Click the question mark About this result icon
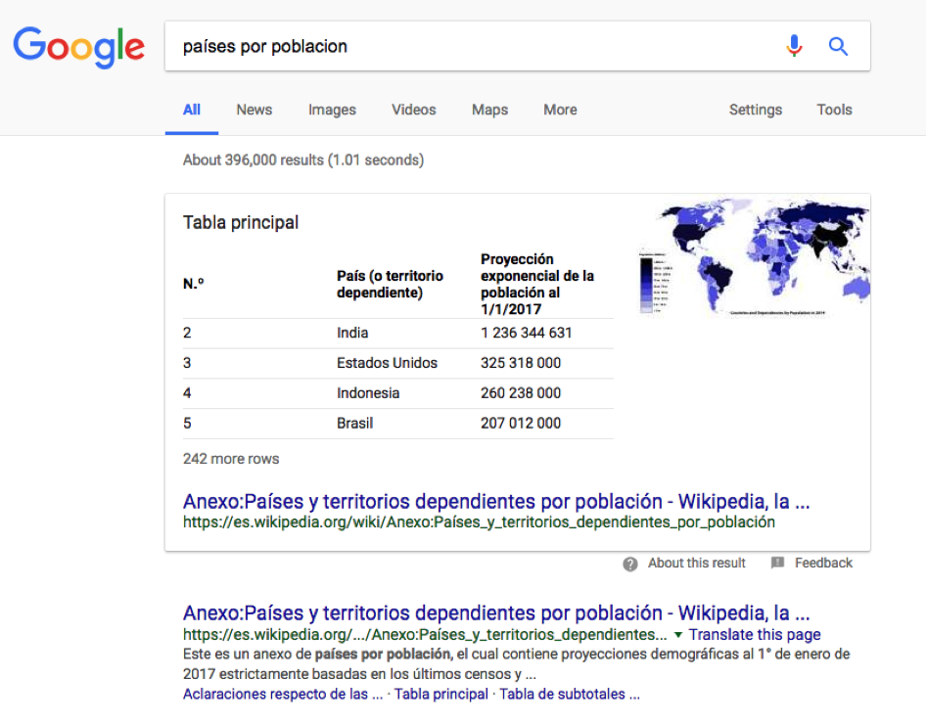Viewport: 927px width, 724px height. [630, 564]
